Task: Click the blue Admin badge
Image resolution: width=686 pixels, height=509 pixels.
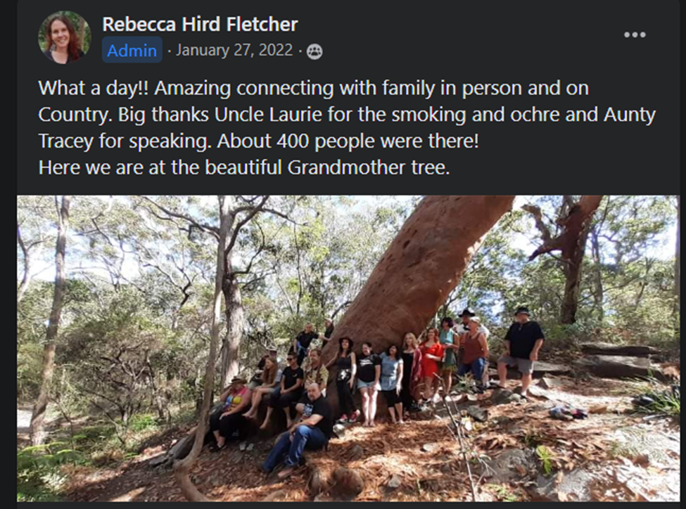Action: pos(132,51)
